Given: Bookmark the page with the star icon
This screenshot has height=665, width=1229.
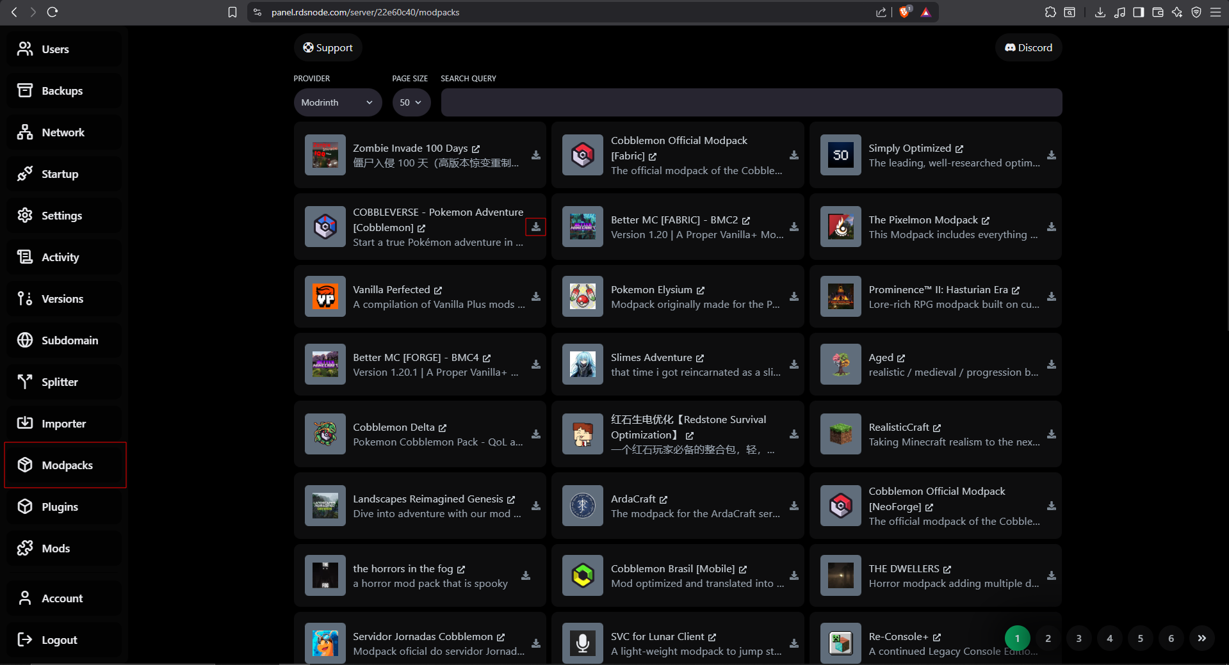Looking at the screenshot, I should pos(232,12).
